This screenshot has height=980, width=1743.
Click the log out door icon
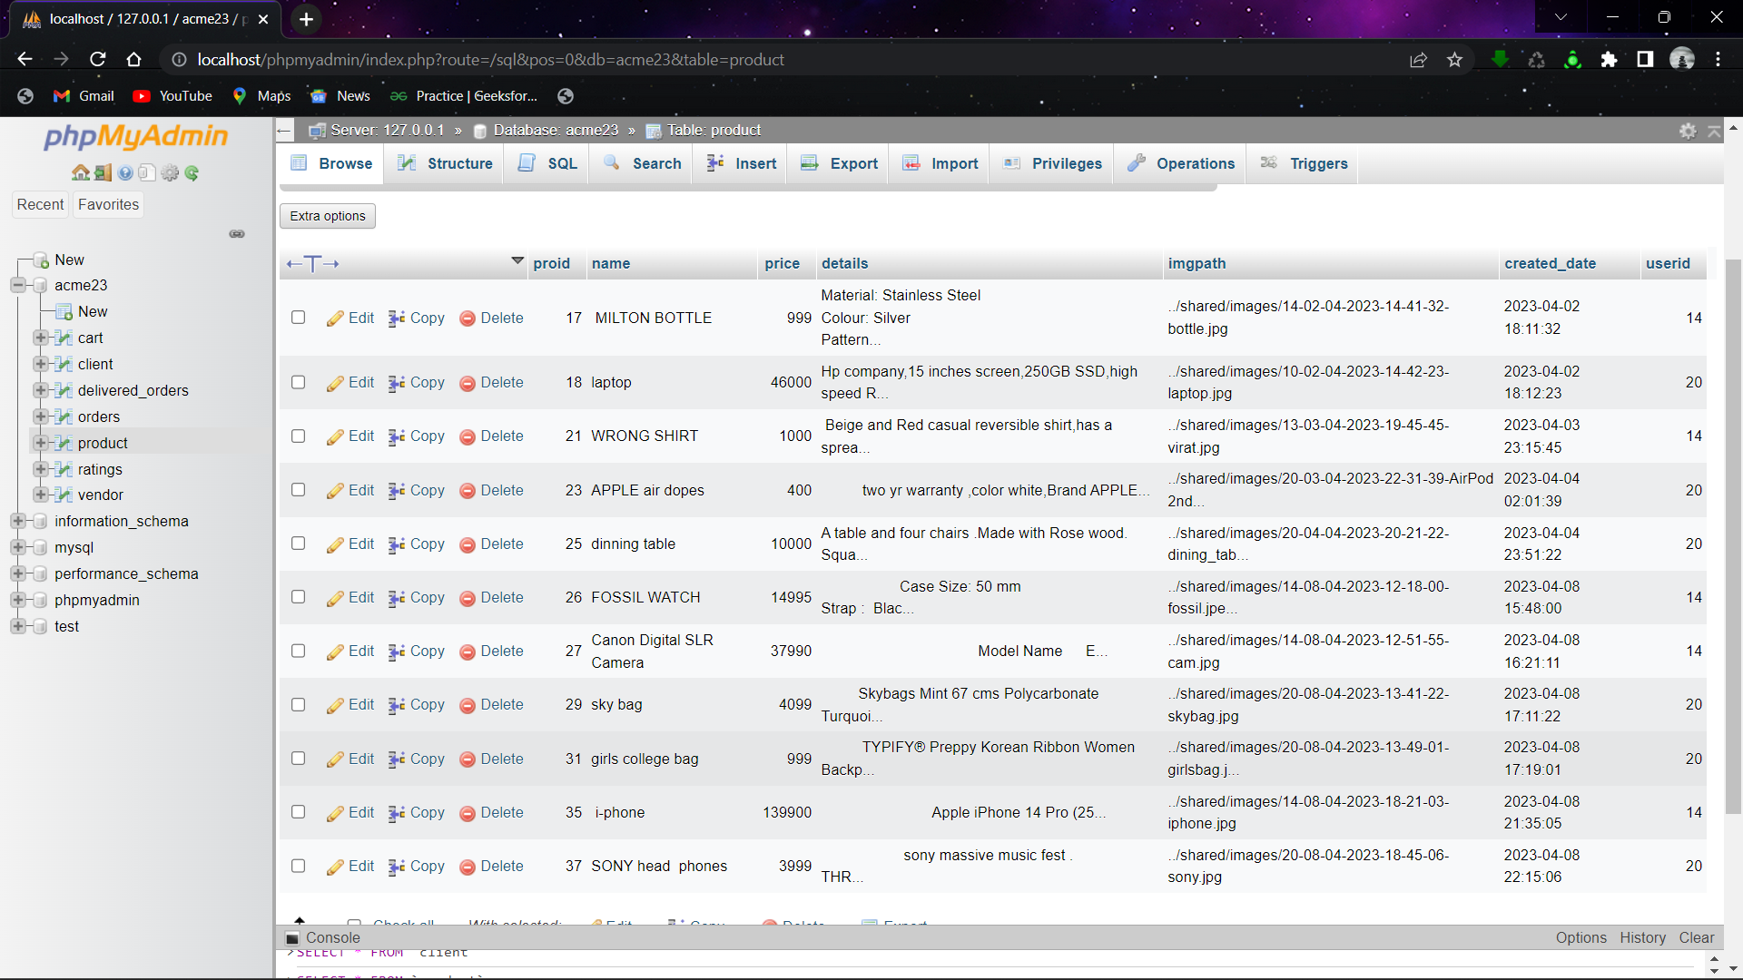[103, 172]
